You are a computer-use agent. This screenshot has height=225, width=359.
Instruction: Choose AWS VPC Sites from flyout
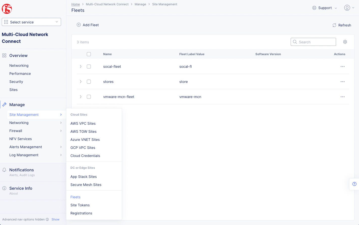pos(83,123)
